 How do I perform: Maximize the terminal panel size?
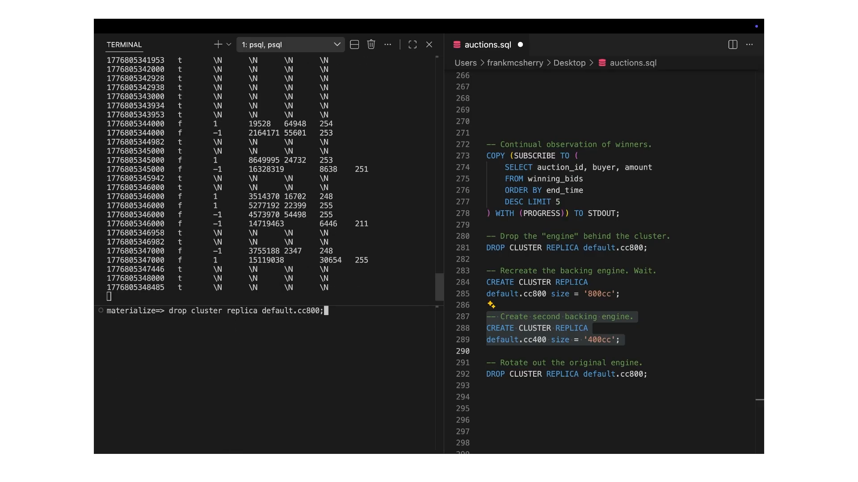tap(412, 45)
